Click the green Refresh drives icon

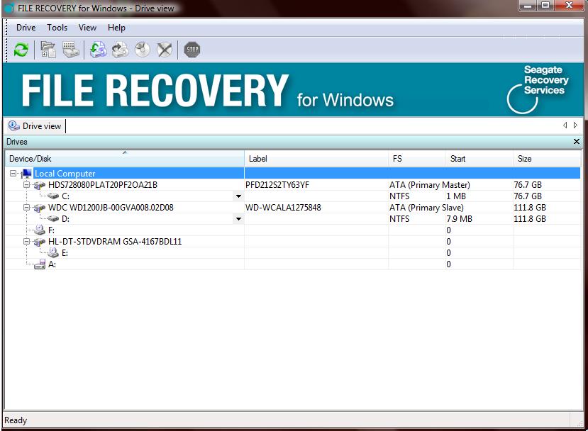point(21,50)
